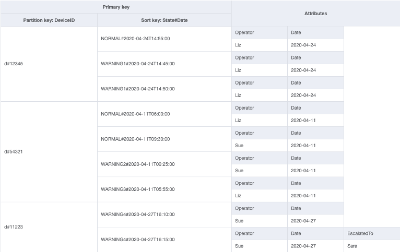
Task: Select date 2020-04-24 in the NORMAL#2020-04-24T14:55:00 row
Action: coord(303,45)
